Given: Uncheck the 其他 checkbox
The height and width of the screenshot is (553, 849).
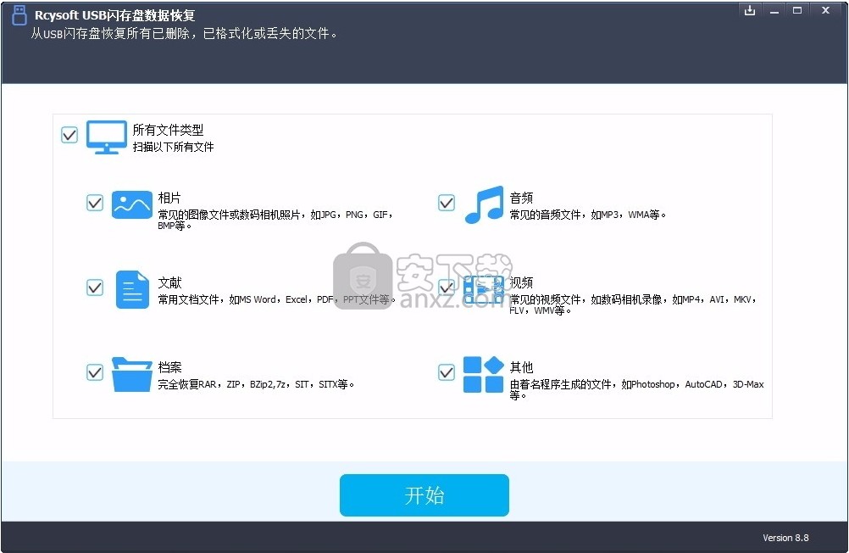Looking at the screenshot, I should 446,371.
